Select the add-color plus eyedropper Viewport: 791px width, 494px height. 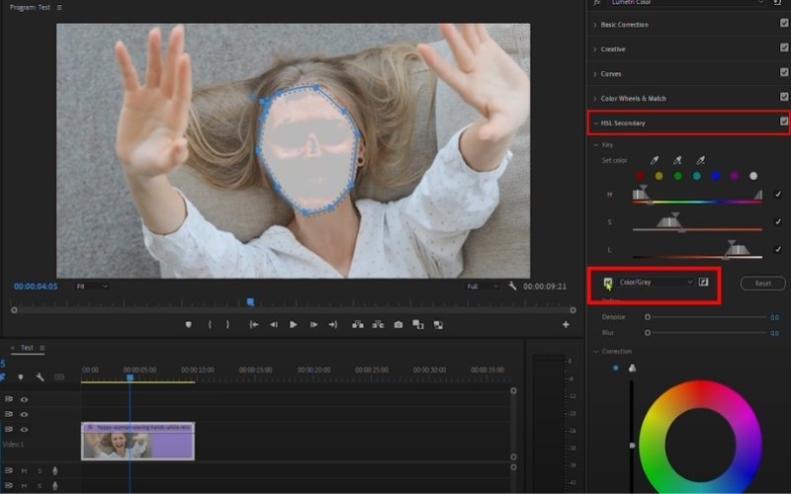click(676, 160)
